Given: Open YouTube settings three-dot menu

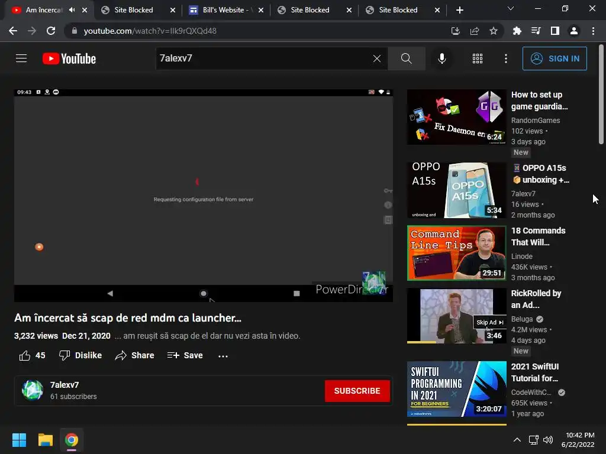Looking at the screenshot, I should 506,59.
